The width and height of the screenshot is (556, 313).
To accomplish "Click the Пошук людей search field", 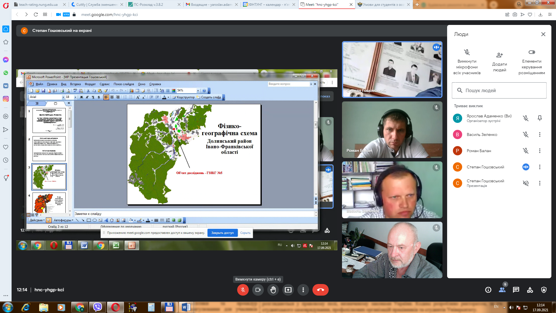I will pos(499,90).
